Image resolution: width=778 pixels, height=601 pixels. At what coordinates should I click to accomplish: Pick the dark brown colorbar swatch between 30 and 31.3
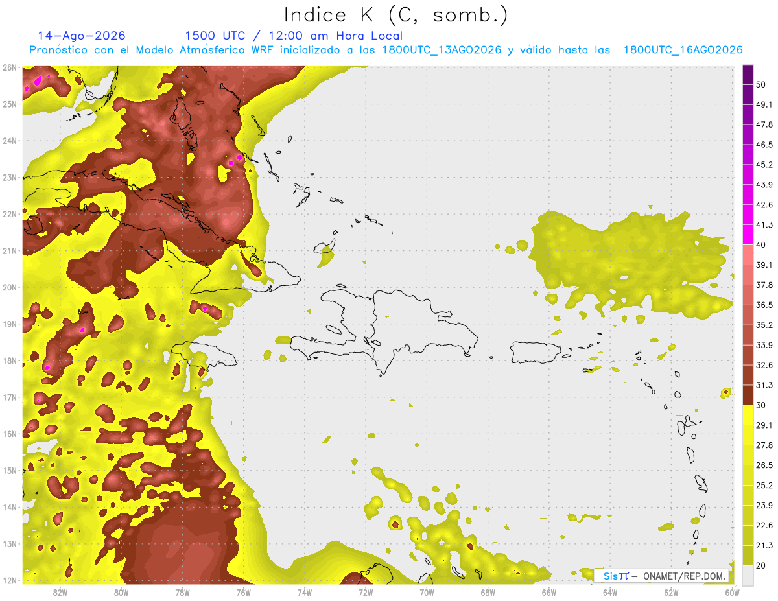pyautogui.click(x=748, y=395)
